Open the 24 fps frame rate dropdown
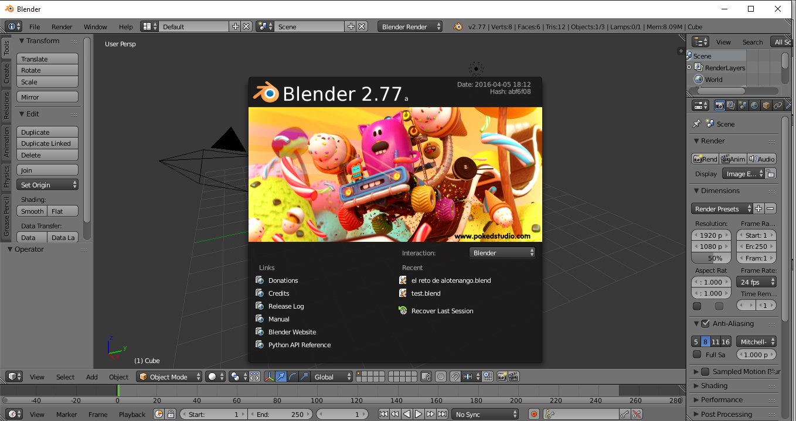Screen dimensions: 796x421 756,282
